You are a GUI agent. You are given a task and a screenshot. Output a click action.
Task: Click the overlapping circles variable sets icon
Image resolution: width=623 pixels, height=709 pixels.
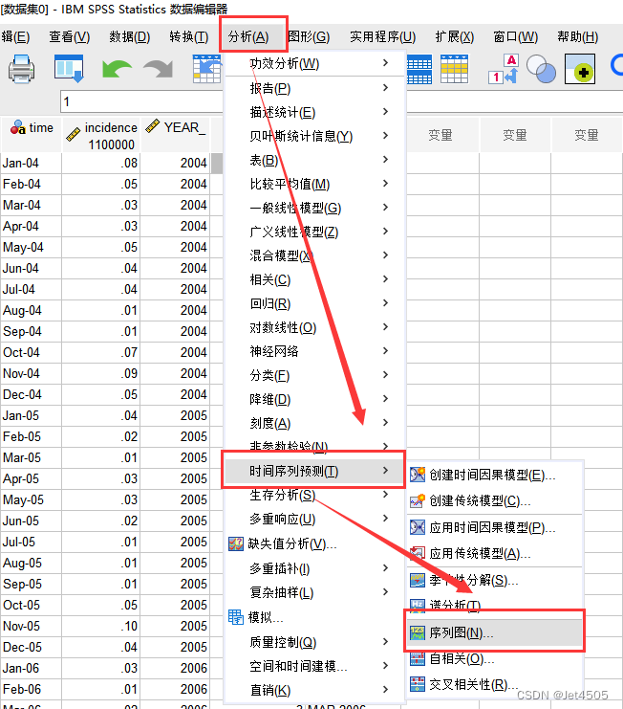[x=541, y=69]
